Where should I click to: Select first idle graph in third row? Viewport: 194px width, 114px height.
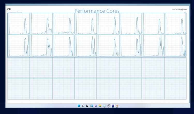coord(19,67)
